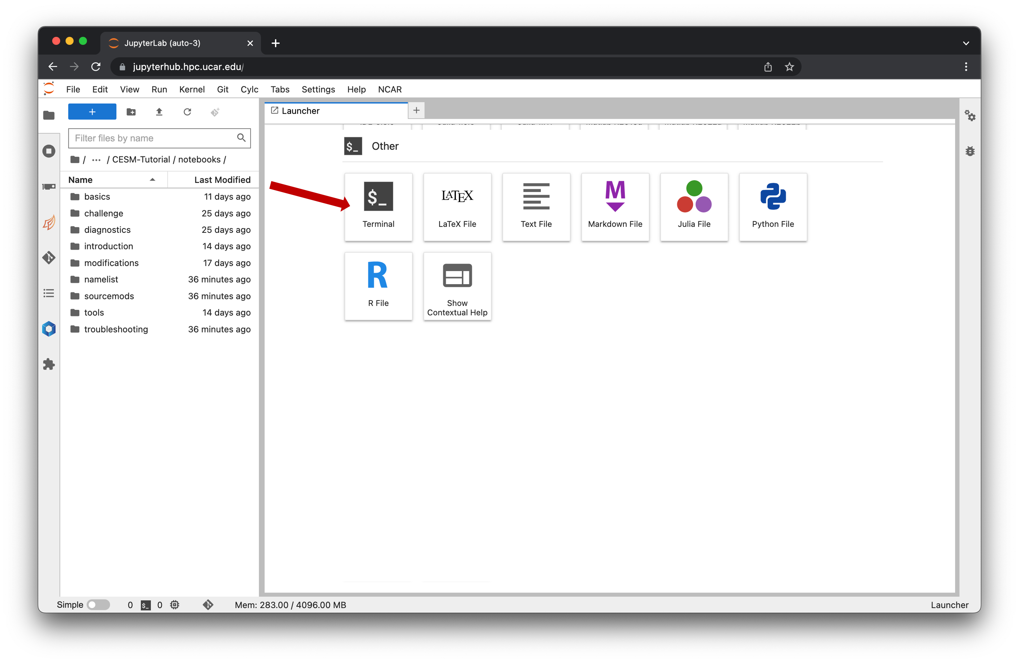Image resolution: width=1019 pixels, height=663 pixels.
Task: Toggle Simple mode switch
Action: tap(98, 605)
